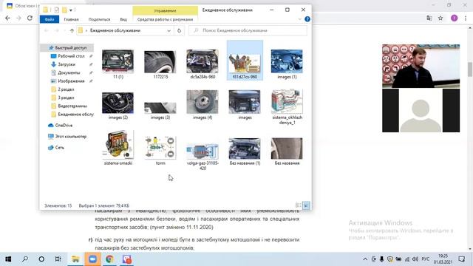Image resolution: width=473 pixels, height=266 pixels.
Task: Open Explorer help question mark
Action: (307, 19)
